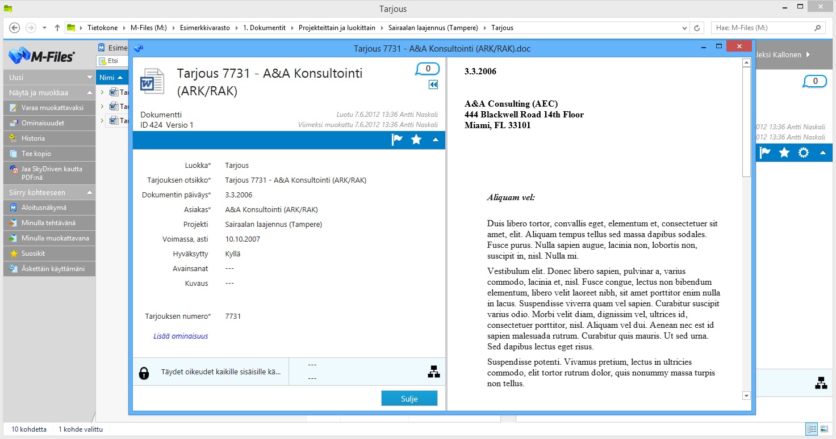
Task: Click the star icon in background metadata pane
Action: click(784, 153)
